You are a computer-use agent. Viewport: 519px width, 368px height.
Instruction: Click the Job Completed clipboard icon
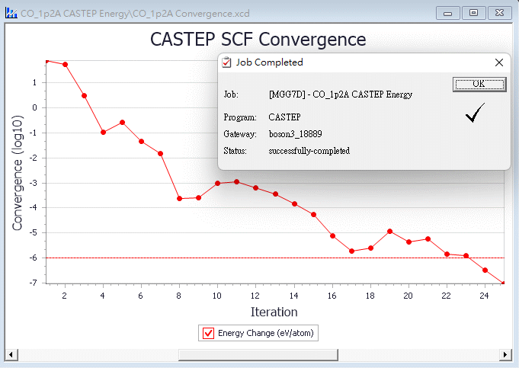tap(226, 62)
